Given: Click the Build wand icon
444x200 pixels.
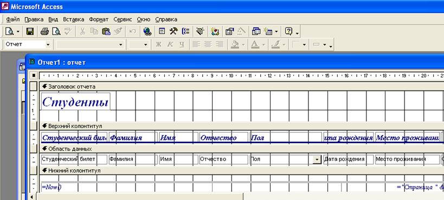Looking at the screenshot, I should [241, 31].
